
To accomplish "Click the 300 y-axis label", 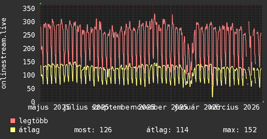I will click(x=29, y=22).
